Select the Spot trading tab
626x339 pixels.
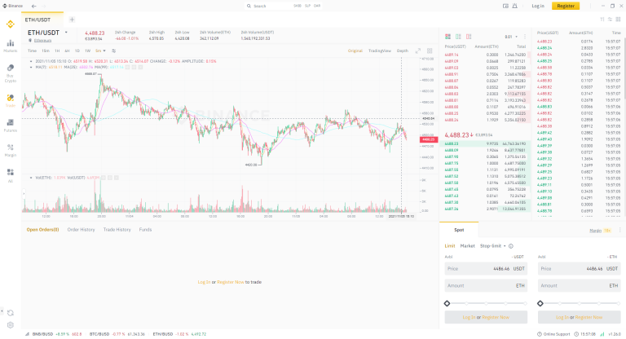click(x=459, y=230)
